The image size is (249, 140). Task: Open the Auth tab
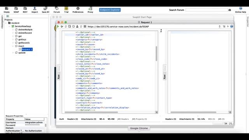pos(61,119)
